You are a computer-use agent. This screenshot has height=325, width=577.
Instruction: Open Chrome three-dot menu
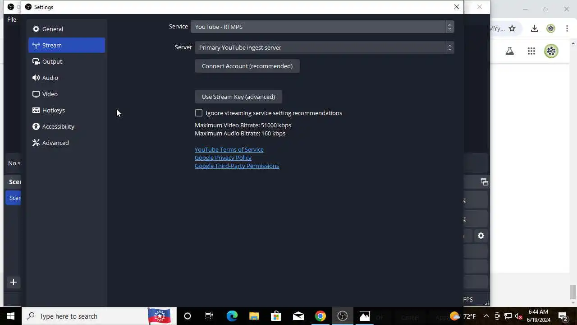pos(567,28)
